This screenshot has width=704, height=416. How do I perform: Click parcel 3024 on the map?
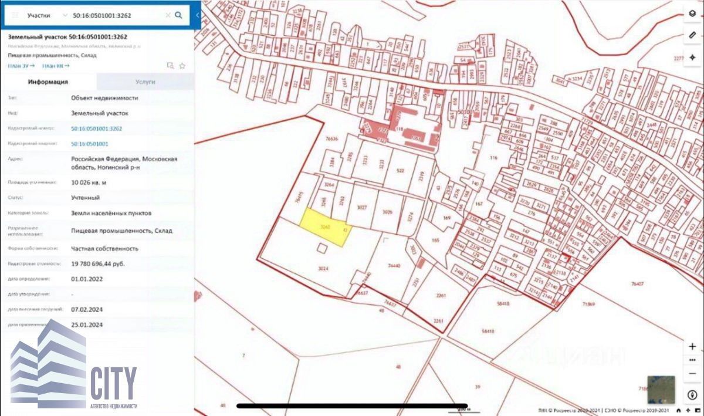point(322,269)
